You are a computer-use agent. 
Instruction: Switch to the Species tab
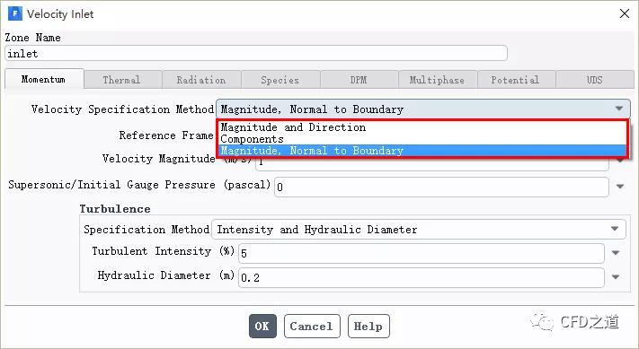[280, 79]
